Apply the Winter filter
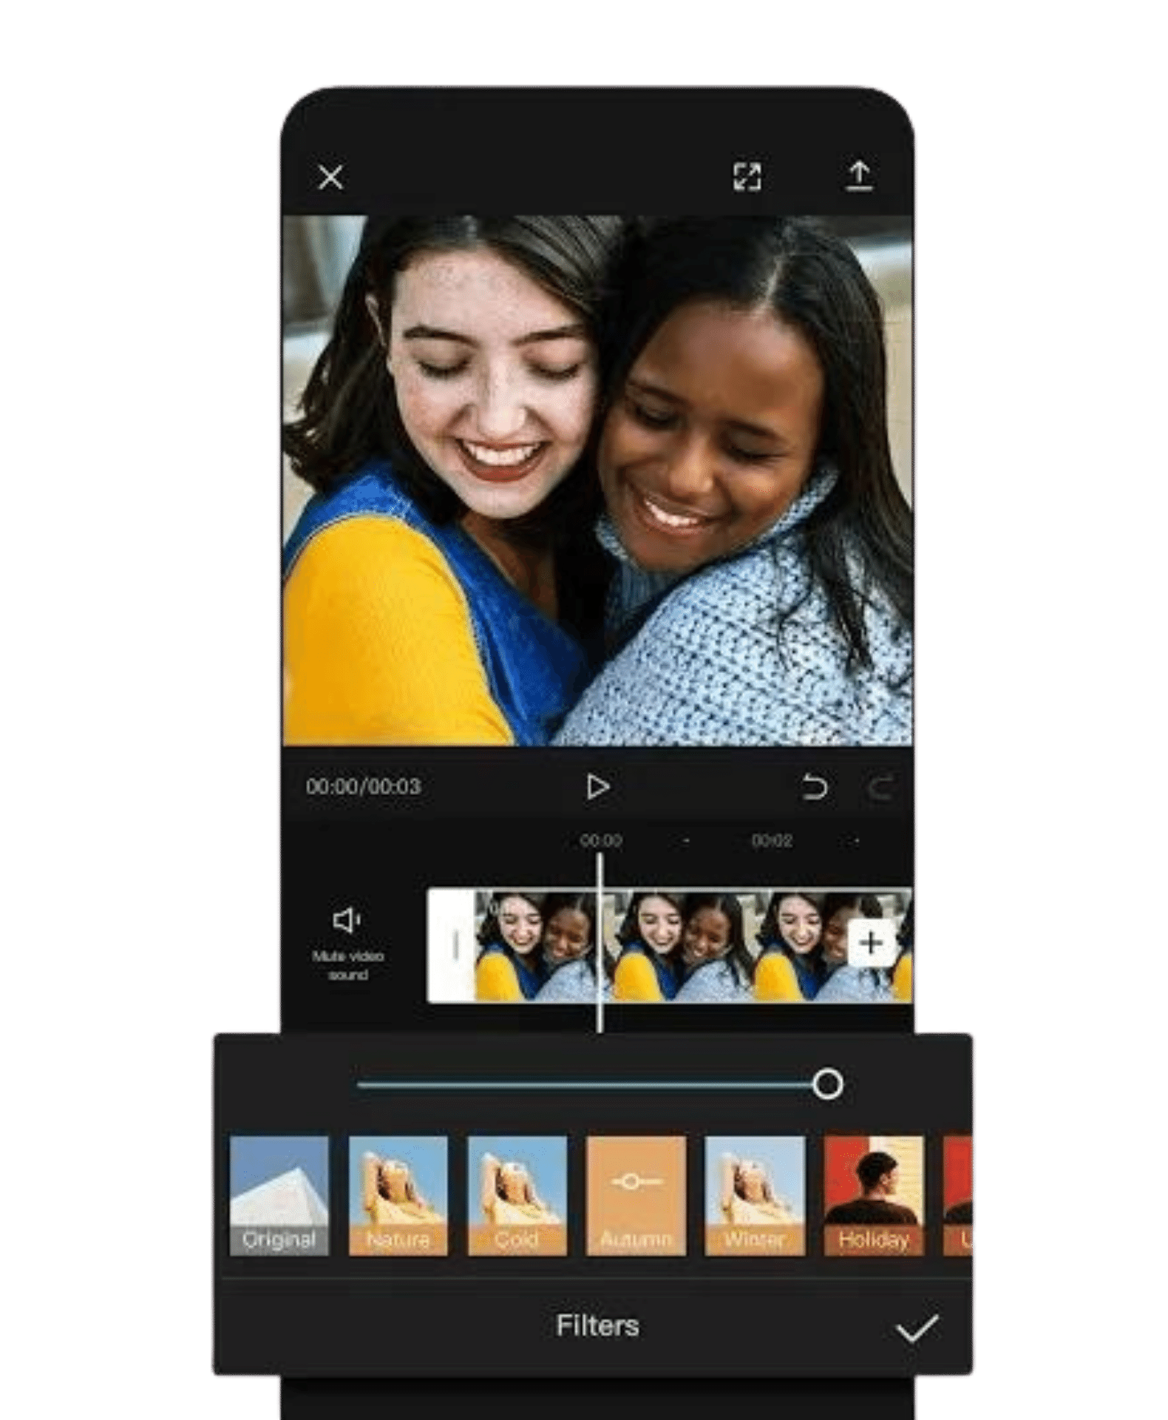Screen dimensions: 1168x1420 754,1196
